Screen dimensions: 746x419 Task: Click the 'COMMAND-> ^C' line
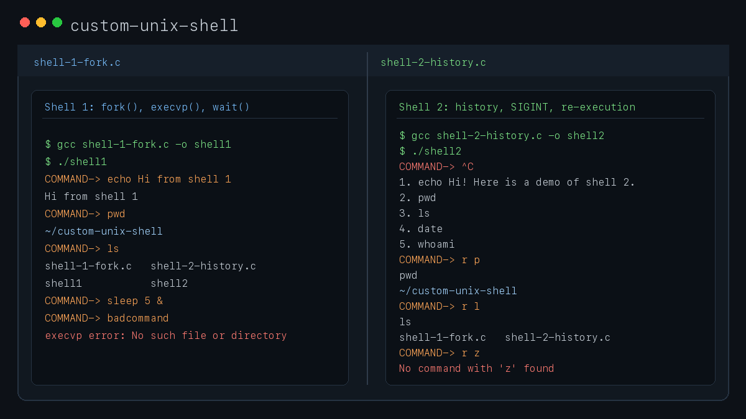click(436, 166)
